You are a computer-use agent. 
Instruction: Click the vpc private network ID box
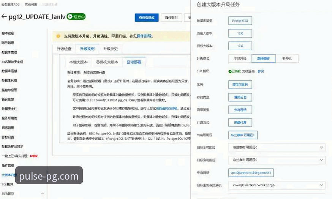pos(251,173)
